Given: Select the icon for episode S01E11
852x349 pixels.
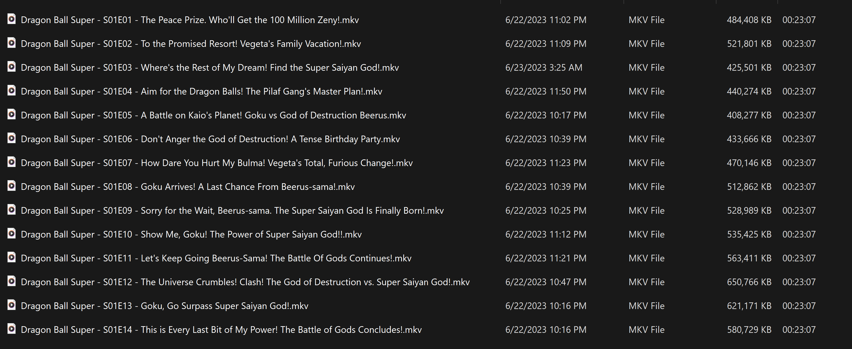Looking at the screenshot, I should click(12, 257).
